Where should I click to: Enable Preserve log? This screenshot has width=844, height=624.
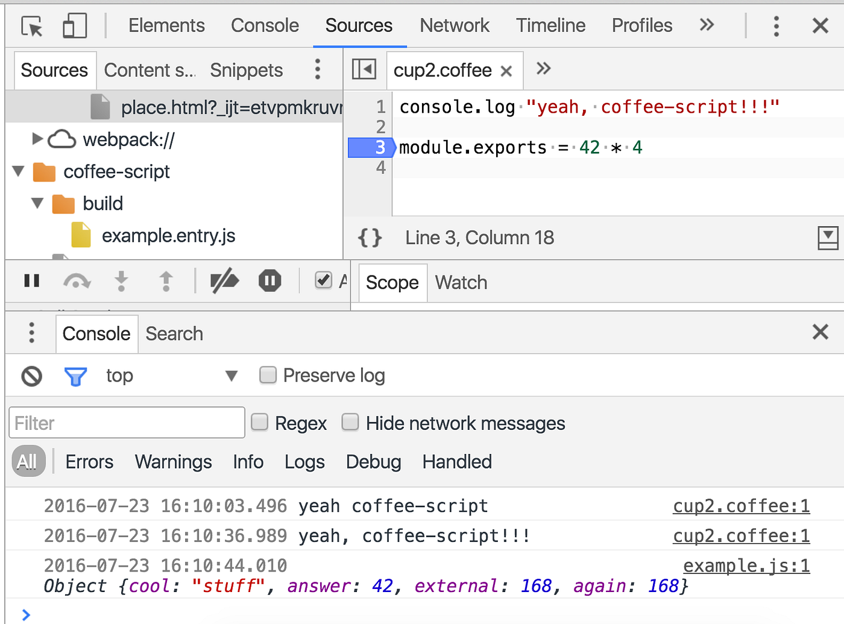point(268,375)
